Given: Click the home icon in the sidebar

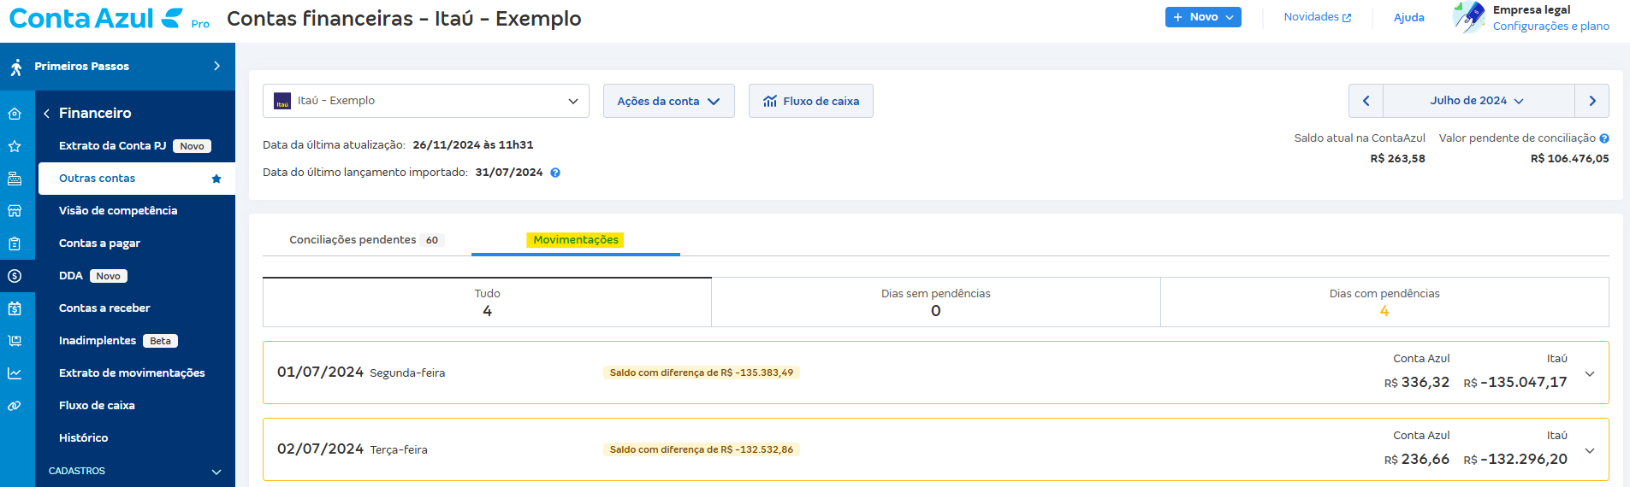Looking at the screenshot, I should [15, 114].
